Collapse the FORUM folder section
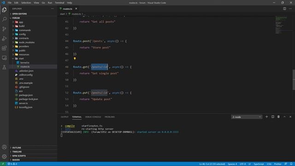Image resolution: width=295 pixels, height=166 pixels. pyautogui.click(x=16, y=18)
